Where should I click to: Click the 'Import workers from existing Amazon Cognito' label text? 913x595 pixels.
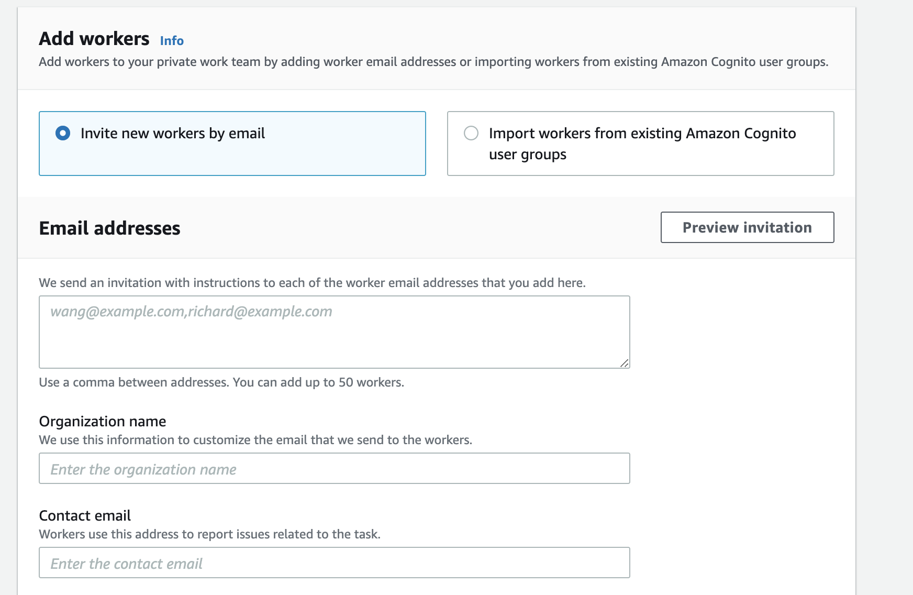tap(642, 134)
